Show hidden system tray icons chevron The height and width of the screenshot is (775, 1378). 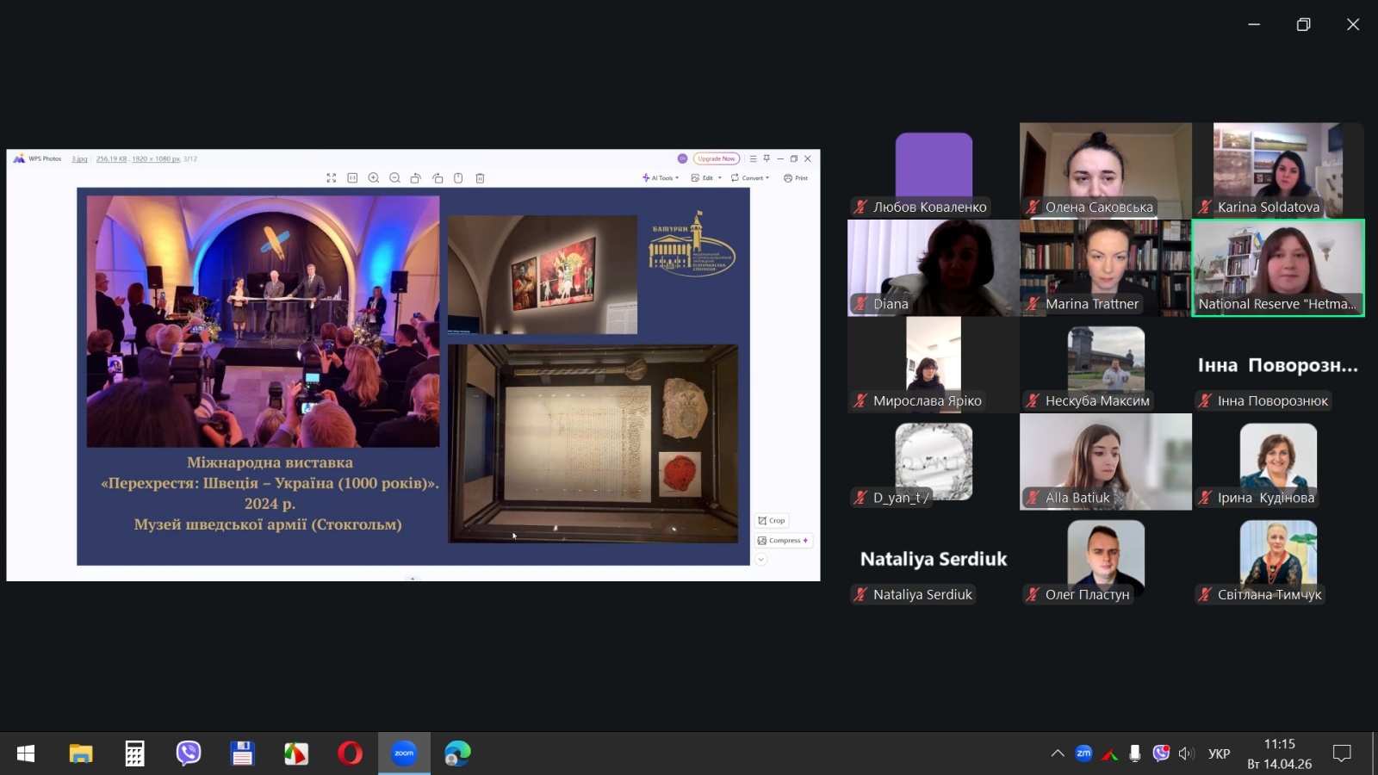point(1058,753)
